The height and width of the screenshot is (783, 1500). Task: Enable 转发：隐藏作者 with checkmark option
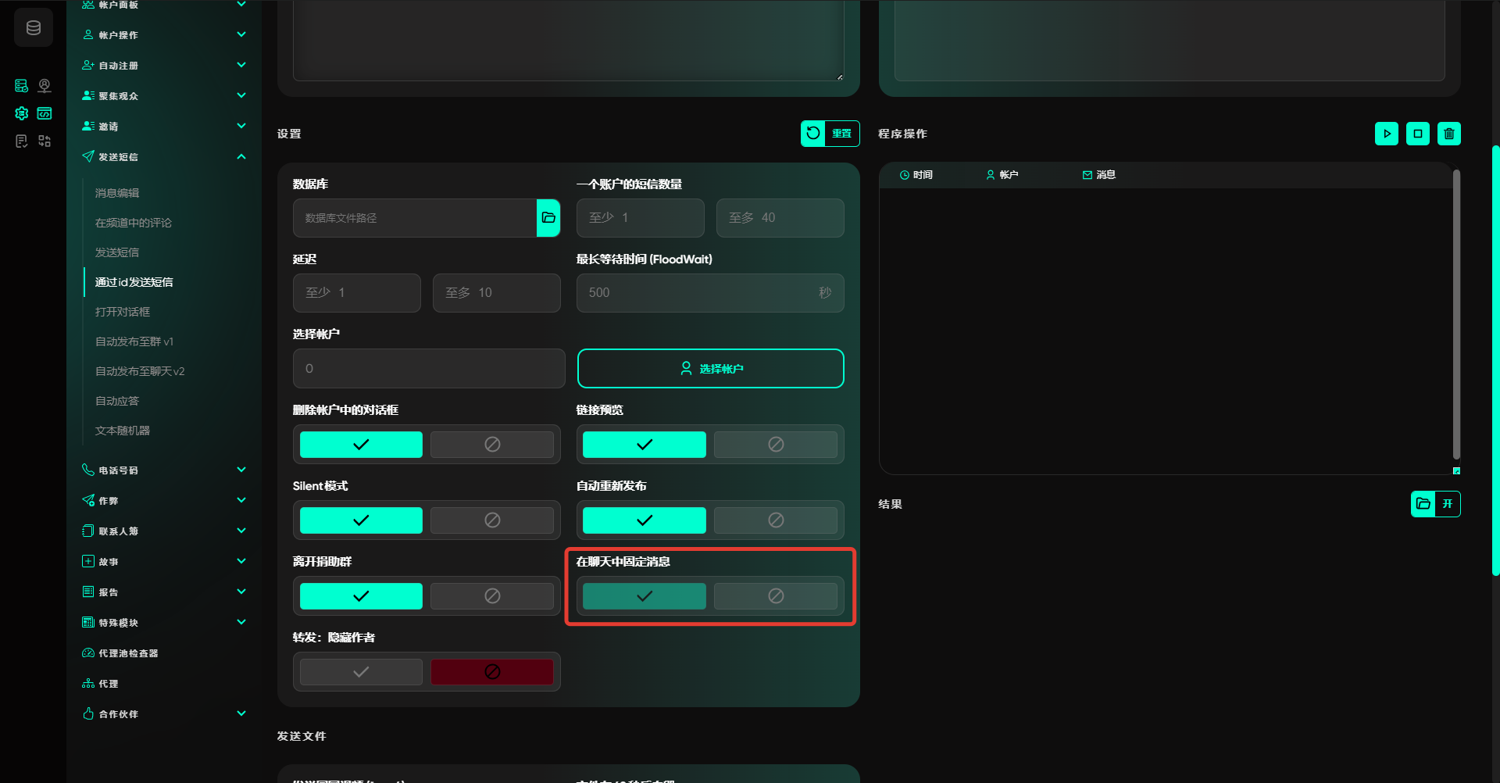(361, 672)
